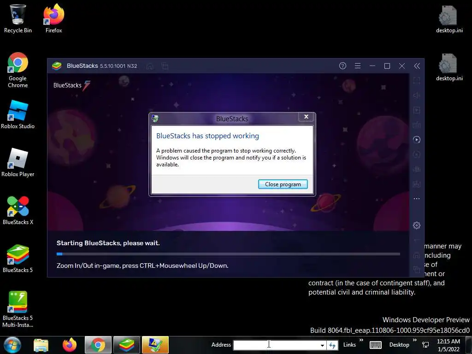Click the Links toolbar label
Viewport: 472px width, 354px height.
click(x=349, y=345)
